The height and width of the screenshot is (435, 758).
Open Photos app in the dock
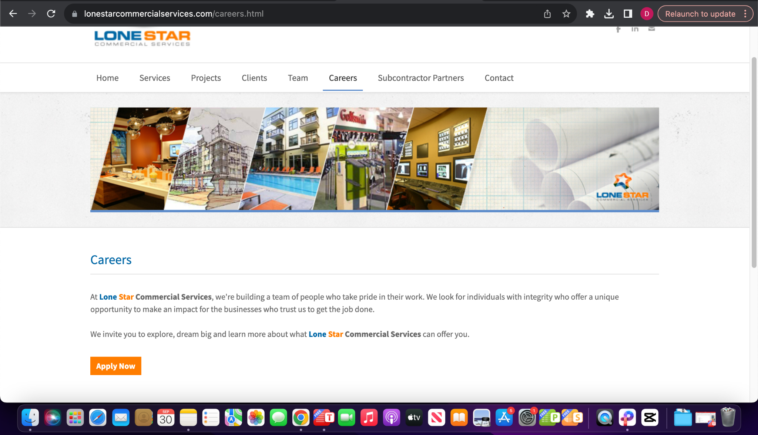click(x=256, y=418)
